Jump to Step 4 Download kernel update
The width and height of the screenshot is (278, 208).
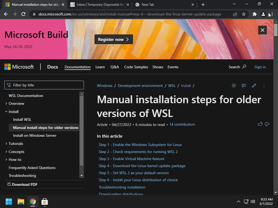(142, 166)
